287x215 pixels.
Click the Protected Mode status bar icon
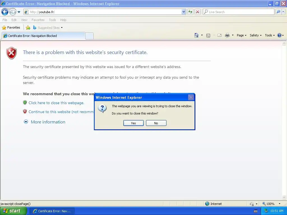(252, 204)
